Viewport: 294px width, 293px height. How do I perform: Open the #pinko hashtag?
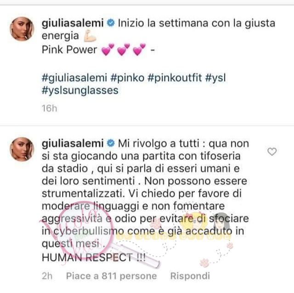point(128,78)
